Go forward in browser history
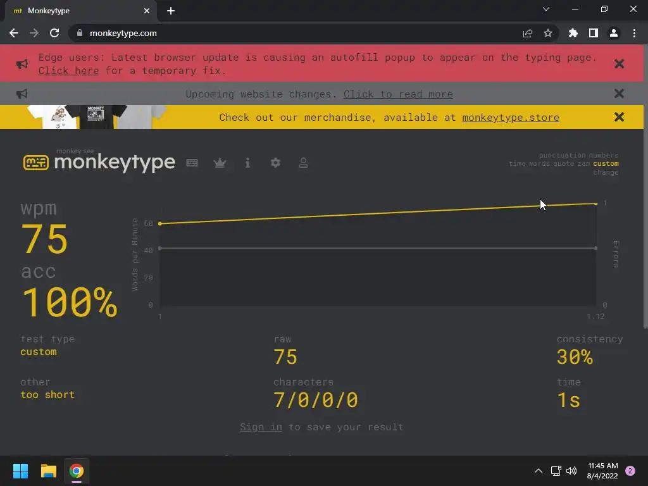 34,33
